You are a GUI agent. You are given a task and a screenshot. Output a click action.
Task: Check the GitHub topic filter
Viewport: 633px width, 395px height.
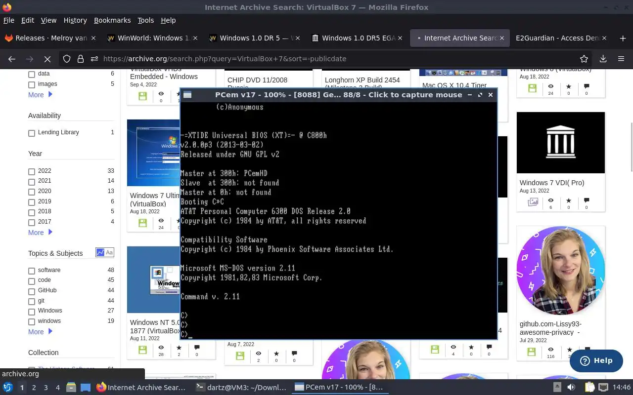pos(32,291)
